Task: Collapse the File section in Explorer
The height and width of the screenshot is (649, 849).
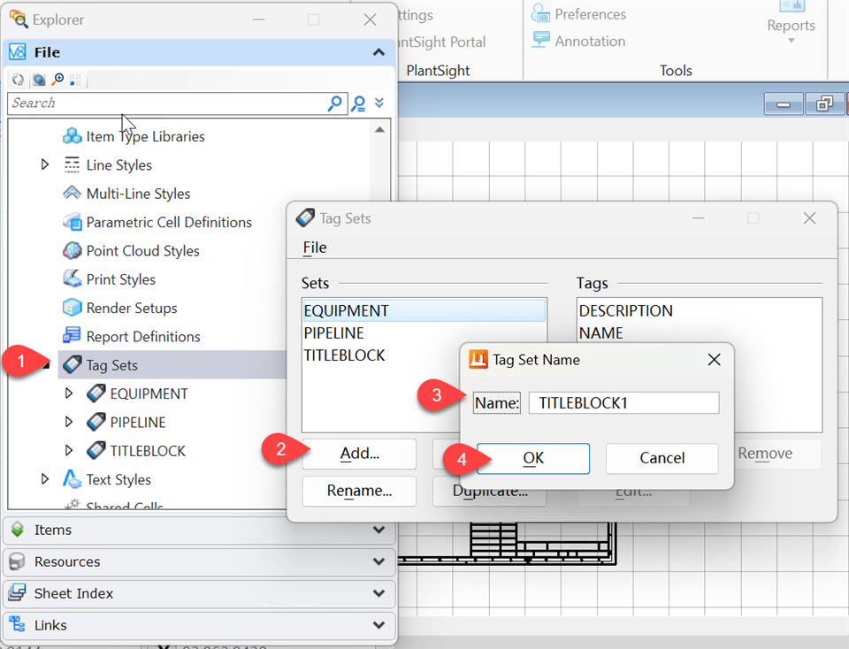Action: [379, 52]
